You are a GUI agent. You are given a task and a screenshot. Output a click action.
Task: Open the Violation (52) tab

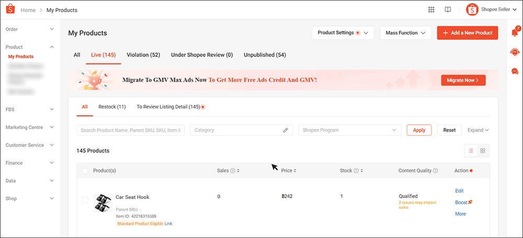pyautogui.click(x=143, y=55)
